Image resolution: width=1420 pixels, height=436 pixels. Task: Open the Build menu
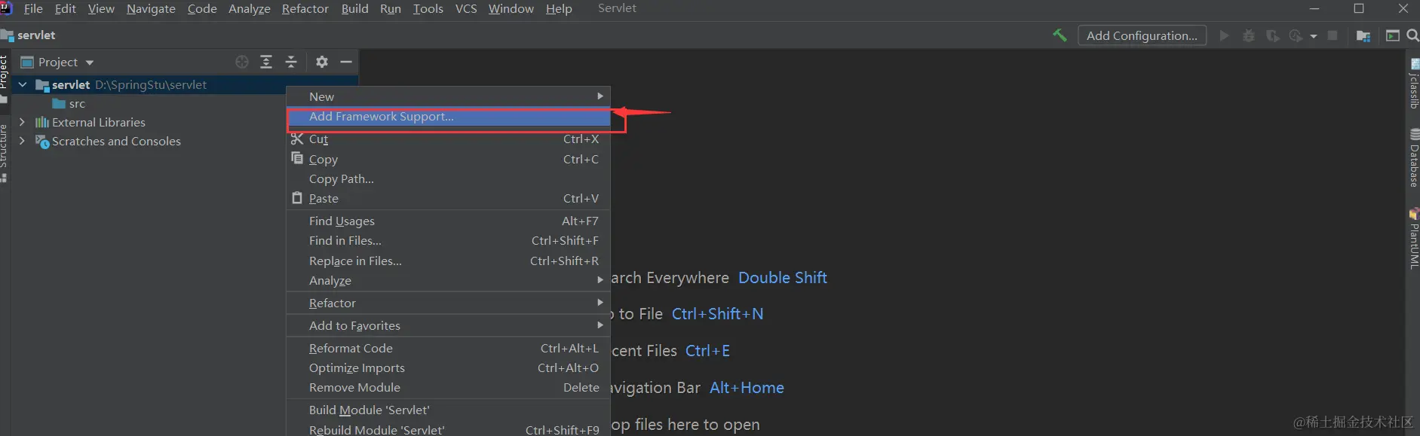pyautogui.click(x=354, y=8)
